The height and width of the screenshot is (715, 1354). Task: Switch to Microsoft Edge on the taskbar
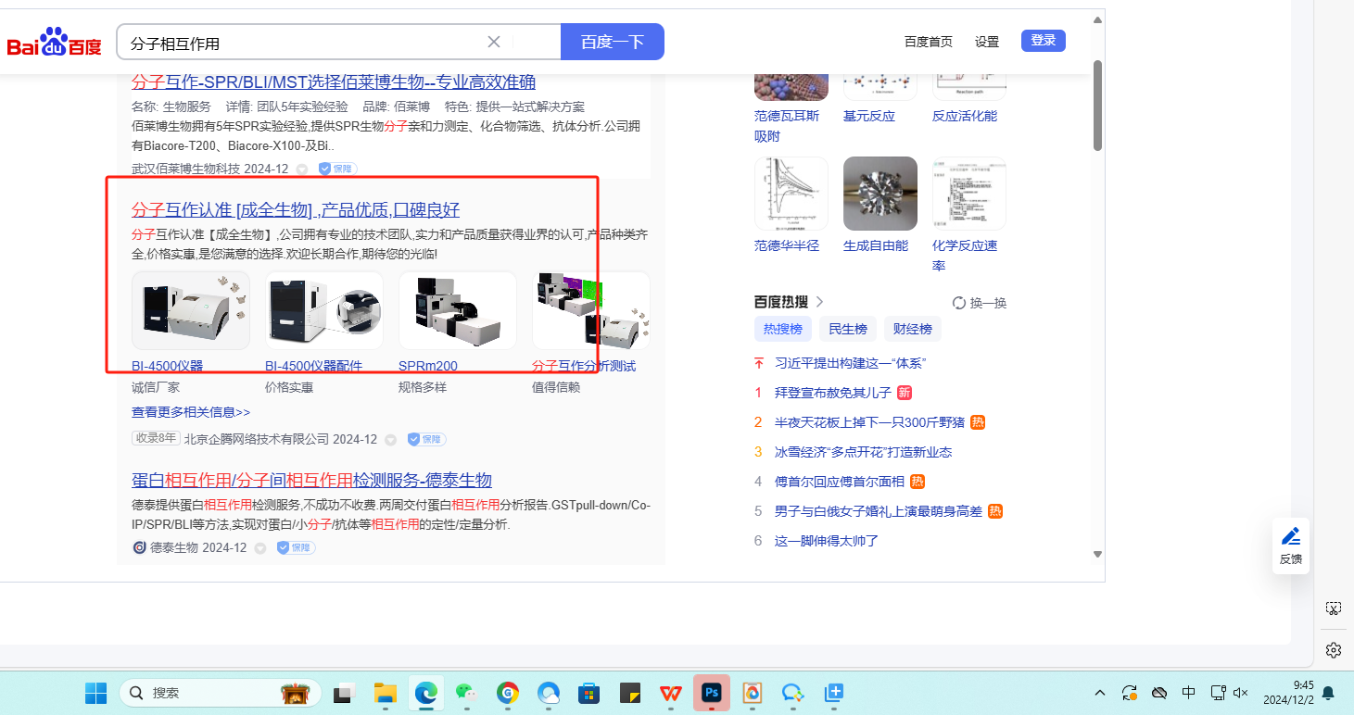pos(426,693)
